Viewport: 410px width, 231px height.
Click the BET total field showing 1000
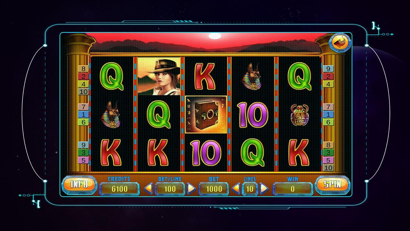click(x=214, y=189)
